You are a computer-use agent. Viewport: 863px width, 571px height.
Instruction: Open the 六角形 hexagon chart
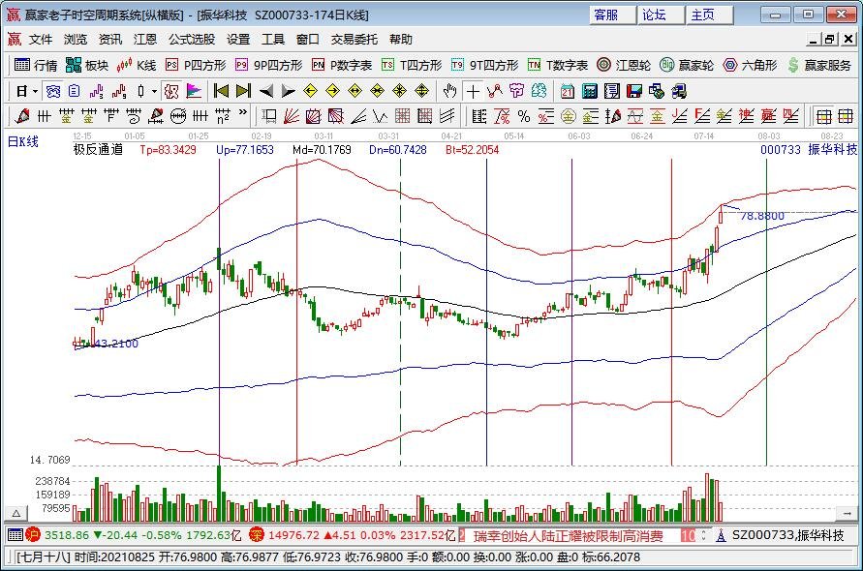[749, 66]
